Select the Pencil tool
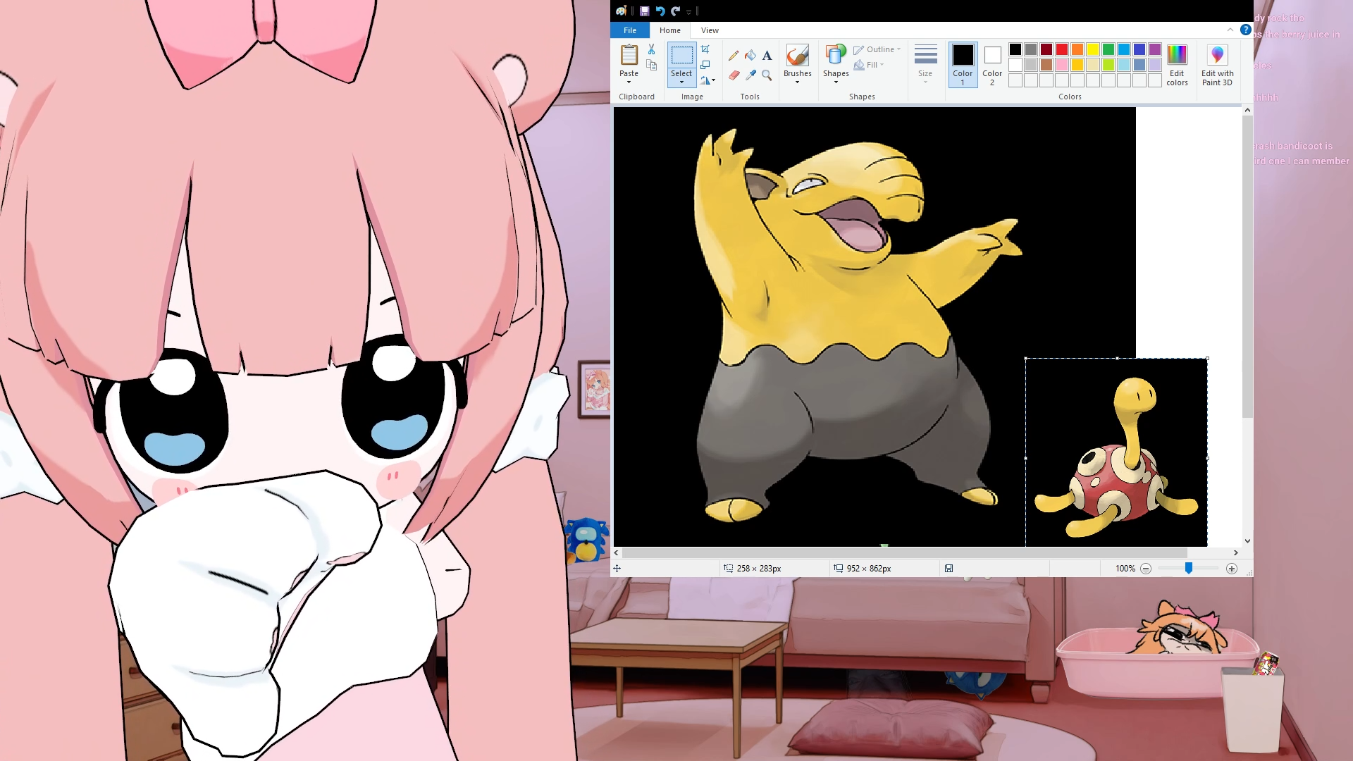The height and width of the screenshot is (761, 1353). coord(734,55)
